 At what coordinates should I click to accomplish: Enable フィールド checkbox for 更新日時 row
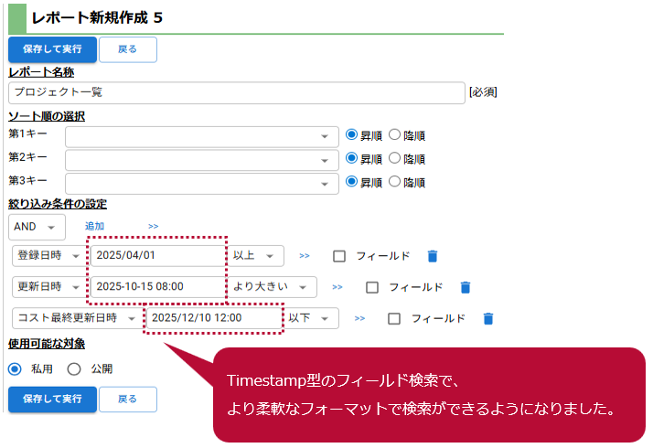click(x=372, y=287)
